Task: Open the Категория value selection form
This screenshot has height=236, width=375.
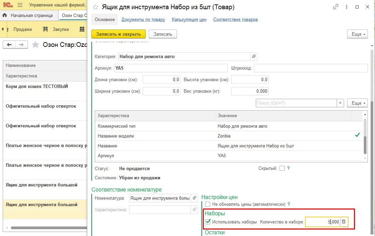Action: pyautogui.click(x=254, y=56)
